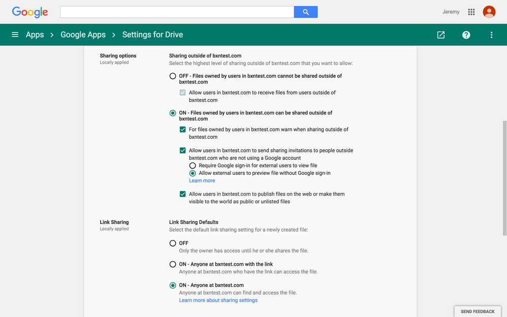This screenshot has width=507, height=317.
Task: Select Require Google sign-in for external users
Action: [193, 166]
